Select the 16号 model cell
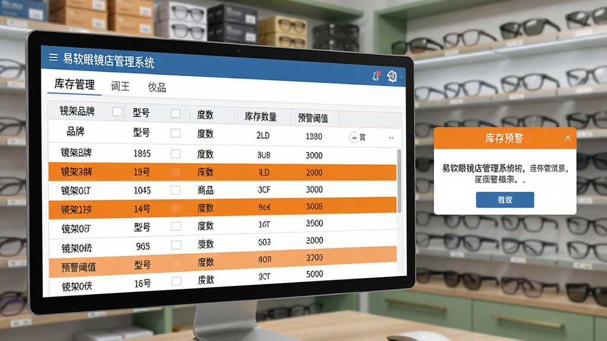 click(142, 284)
